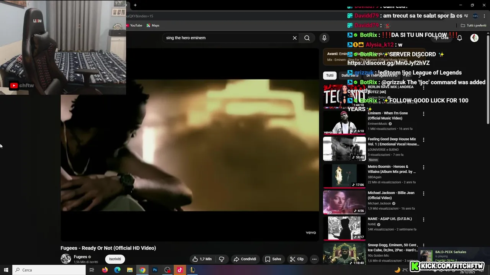Like the video (1,7 Mln)

(203, 259)
